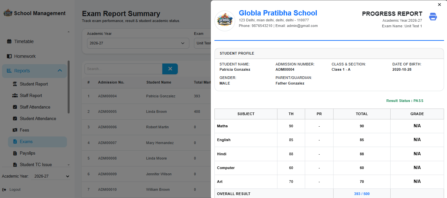This screenshot has width=447, height=198.
Task: Click the sidebar scrollbar thumb
Action: [x=69, y=87]
